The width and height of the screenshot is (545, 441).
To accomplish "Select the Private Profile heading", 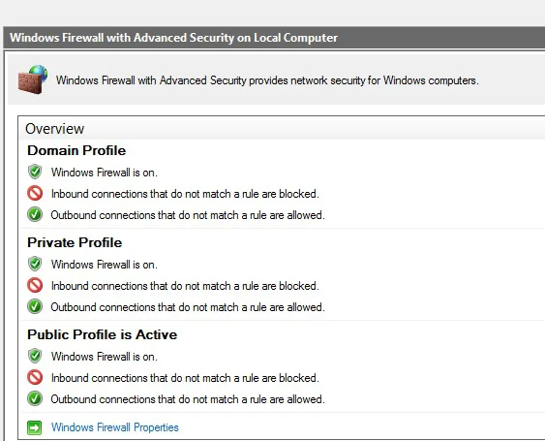I will 75,242.
